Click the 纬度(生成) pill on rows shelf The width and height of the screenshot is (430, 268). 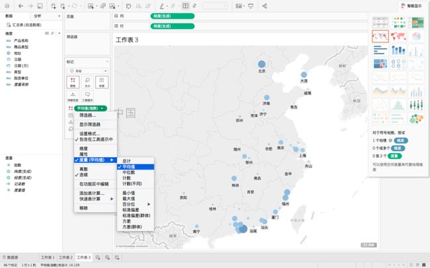[x=173, y=26]
